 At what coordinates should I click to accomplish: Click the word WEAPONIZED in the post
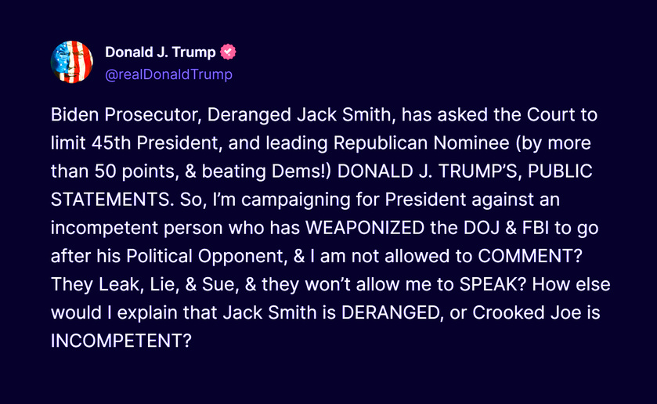(x=365, y=228)
